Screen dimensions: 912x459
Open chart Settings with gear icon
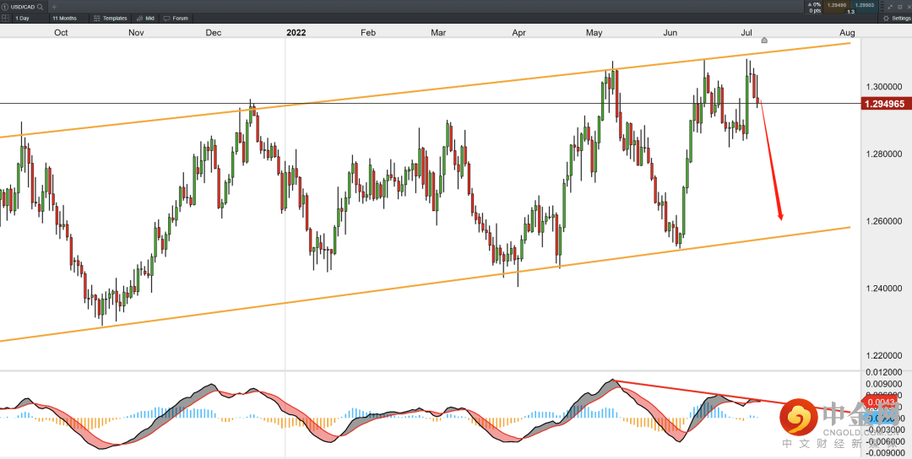tap(897, 18)
